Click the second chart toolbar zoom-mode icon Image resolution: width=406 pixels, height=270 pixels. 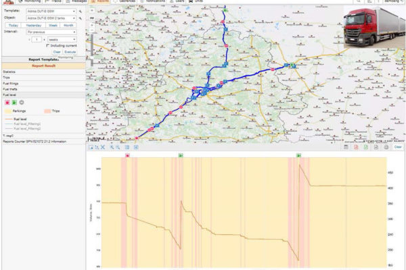point(97,147)
